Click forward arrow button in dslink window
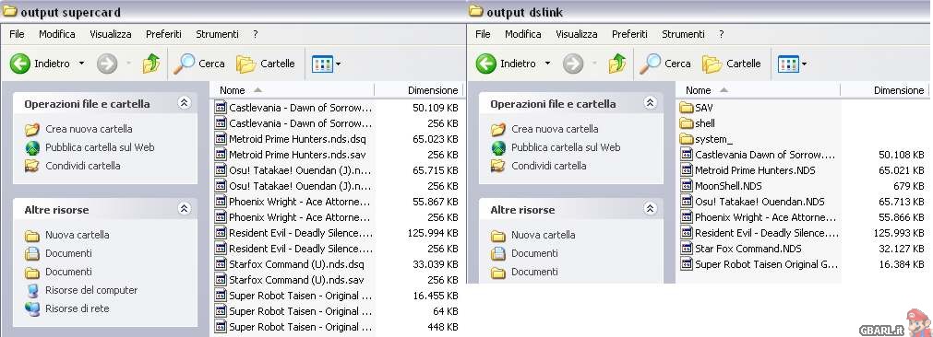Viewport: 933px width, 337px height. [573, 64]
